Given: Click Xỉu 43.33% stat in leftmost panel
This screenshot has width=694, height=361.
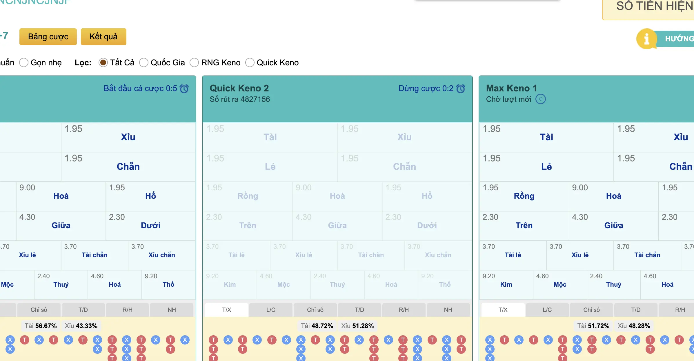Looking at the screenshot, I should point(81,326).
